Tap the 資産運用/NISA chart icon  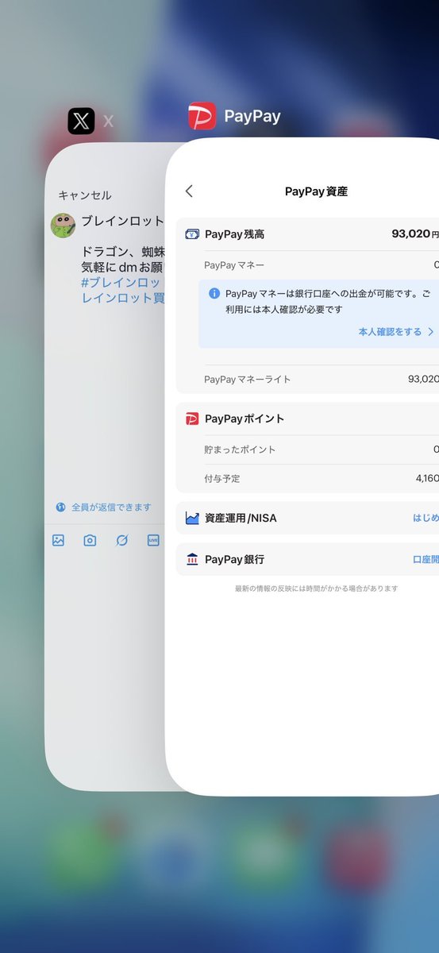[x=192, y=518]
